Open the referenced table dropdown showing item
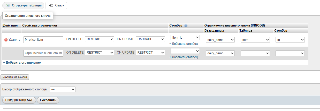The image size is (320, 111). coord(255,40)
